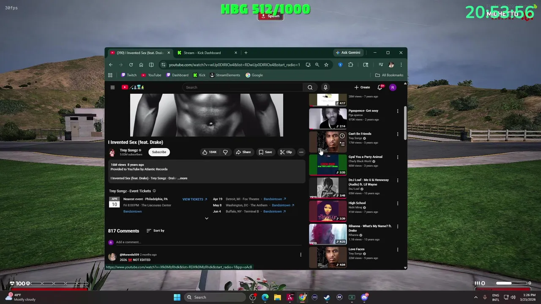Open Trey Songz channel name
541x304 pixels.
click(129, 150)
